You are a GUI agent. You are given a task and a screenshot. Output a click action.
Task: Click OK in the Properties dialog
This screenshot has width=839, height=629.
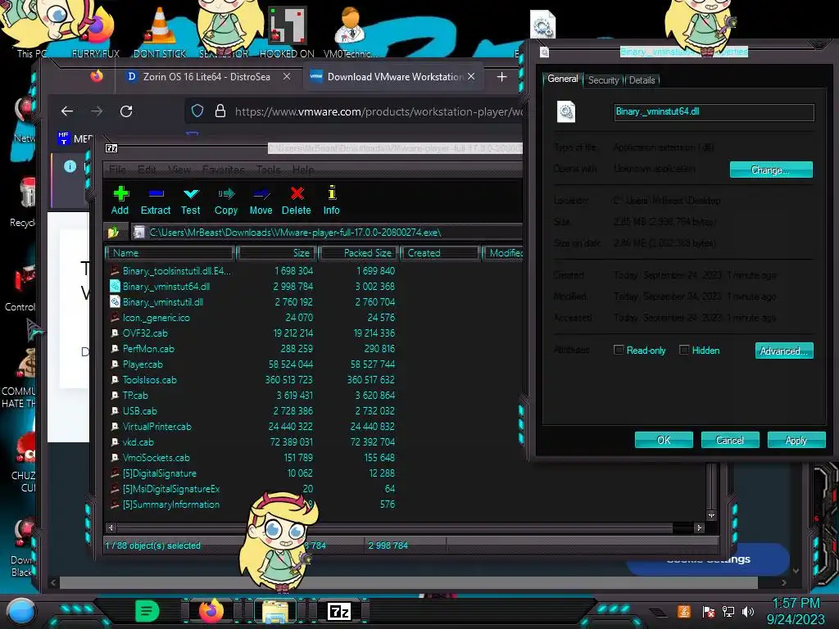click(x=664, y=440)
